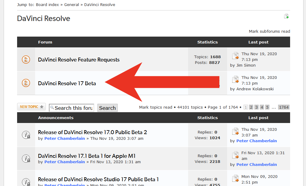
Task: Click the DaVinci Resolve 17 Beta forum icon
Action: point(26,83)
